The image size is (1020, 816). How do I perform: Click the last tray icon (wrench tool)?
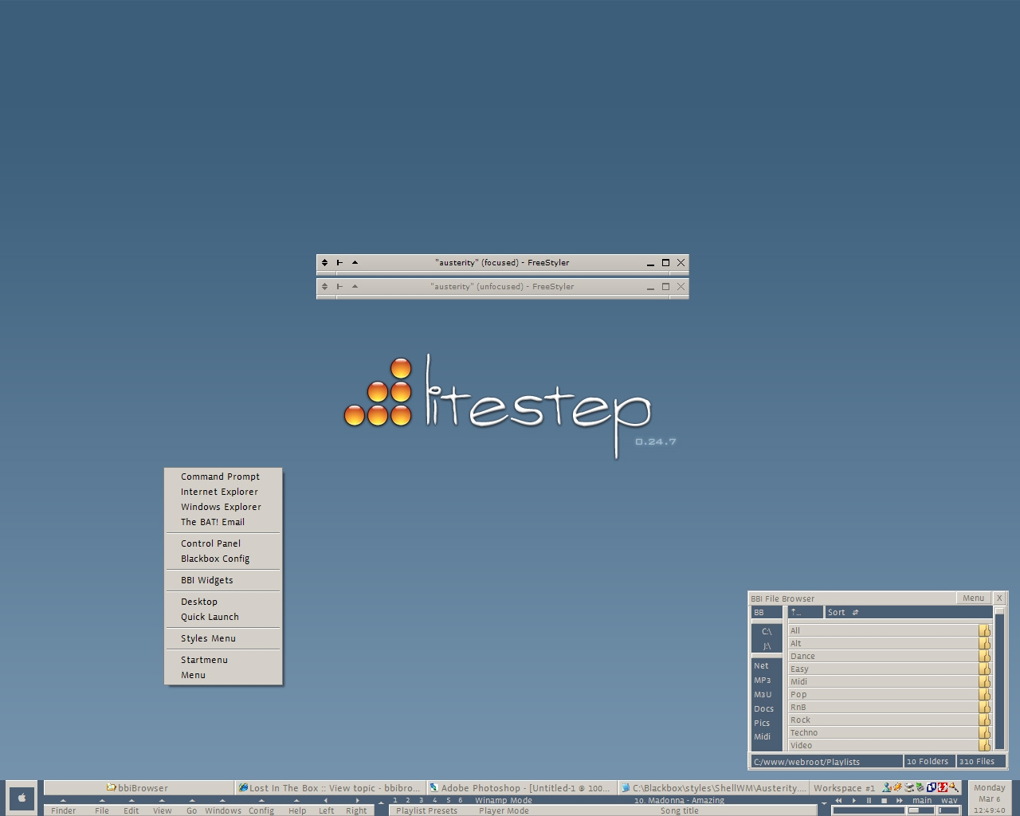click(953, 787)
